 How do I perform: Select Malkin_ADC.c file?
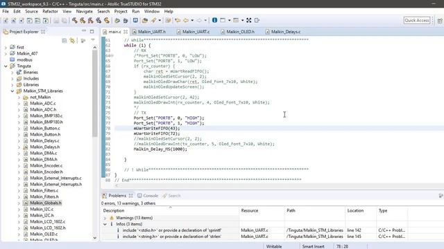pyautogui.click(x=43, y=103)
